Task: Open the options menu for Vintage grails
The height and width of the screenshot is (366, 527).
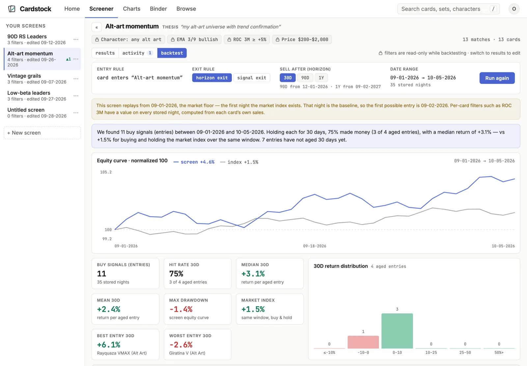Action: (76, 79)
